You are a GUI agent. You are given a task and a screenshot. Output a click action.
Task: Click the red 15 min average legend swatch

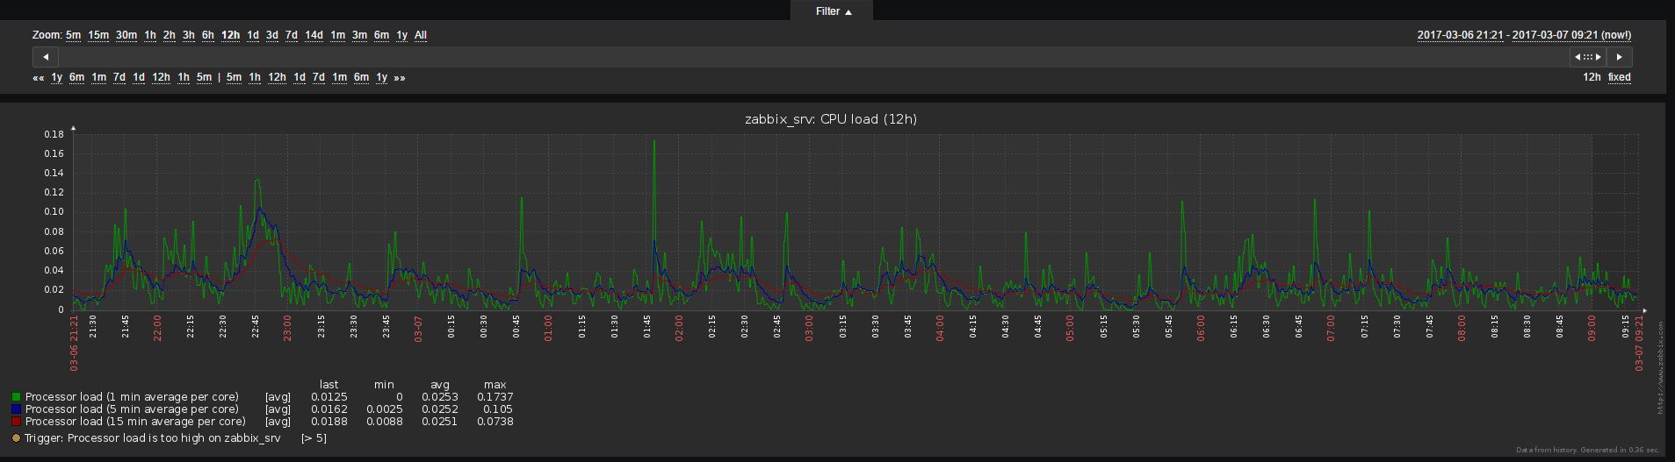pyautogui.click(x=16, y=422)
